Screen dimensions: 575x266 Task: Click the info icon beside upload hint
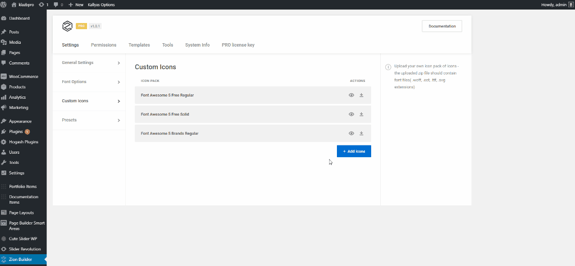(x=388, y=67)
